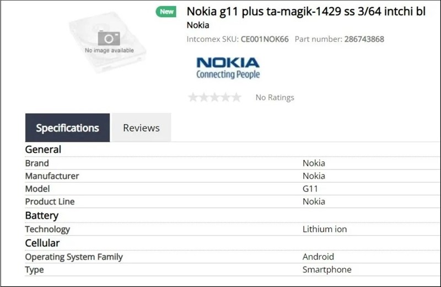Viewport: 441px width, 287px height.
Task: Click the Lithium ion technology value
Action: click(325, 229)
